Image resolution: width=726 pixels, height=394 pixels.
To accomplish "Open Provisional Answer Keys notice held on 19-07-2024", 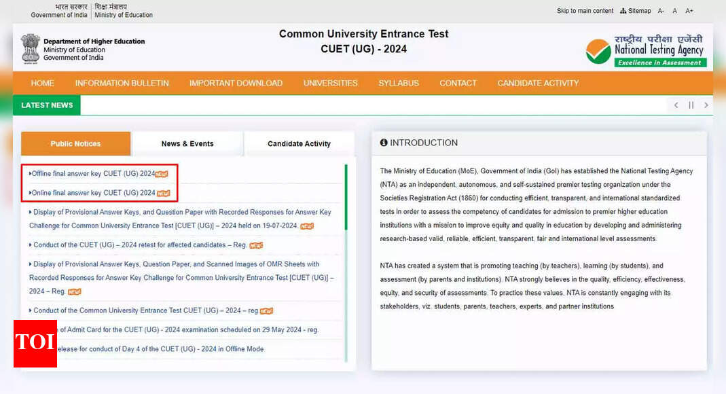I will click(x=180, y=219).
